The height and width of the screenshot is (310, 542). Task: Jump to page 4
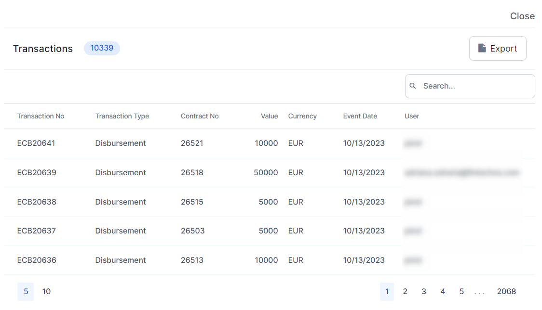[443, 292]
